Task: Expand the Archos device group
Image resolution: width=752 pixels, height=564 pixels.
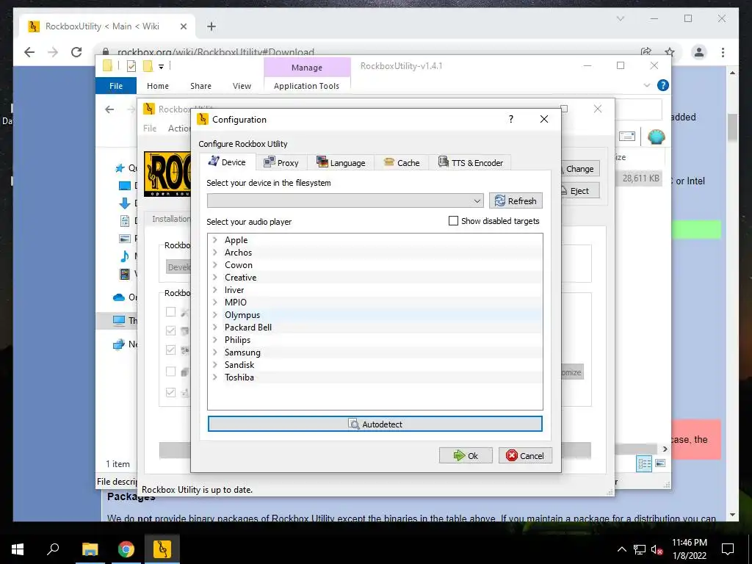Action: [215, 253]
